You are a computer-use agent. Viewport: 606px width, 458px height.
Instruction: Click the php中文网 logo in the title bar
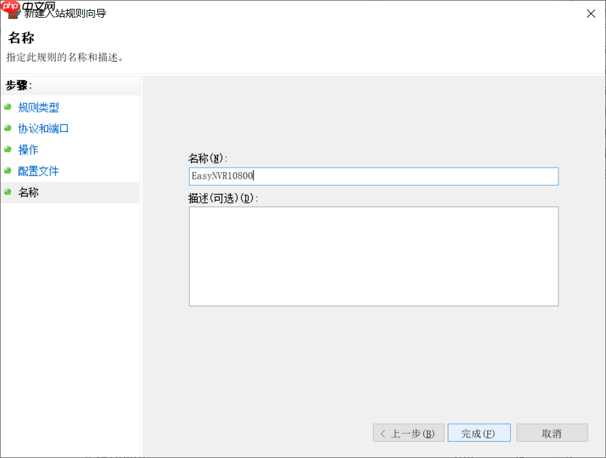(10, 7)
